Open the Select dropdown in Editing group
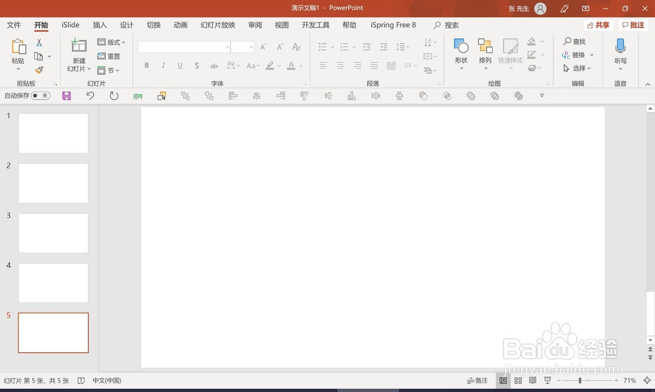The width and height of the screenshot is (655, 392). [576, 68]
